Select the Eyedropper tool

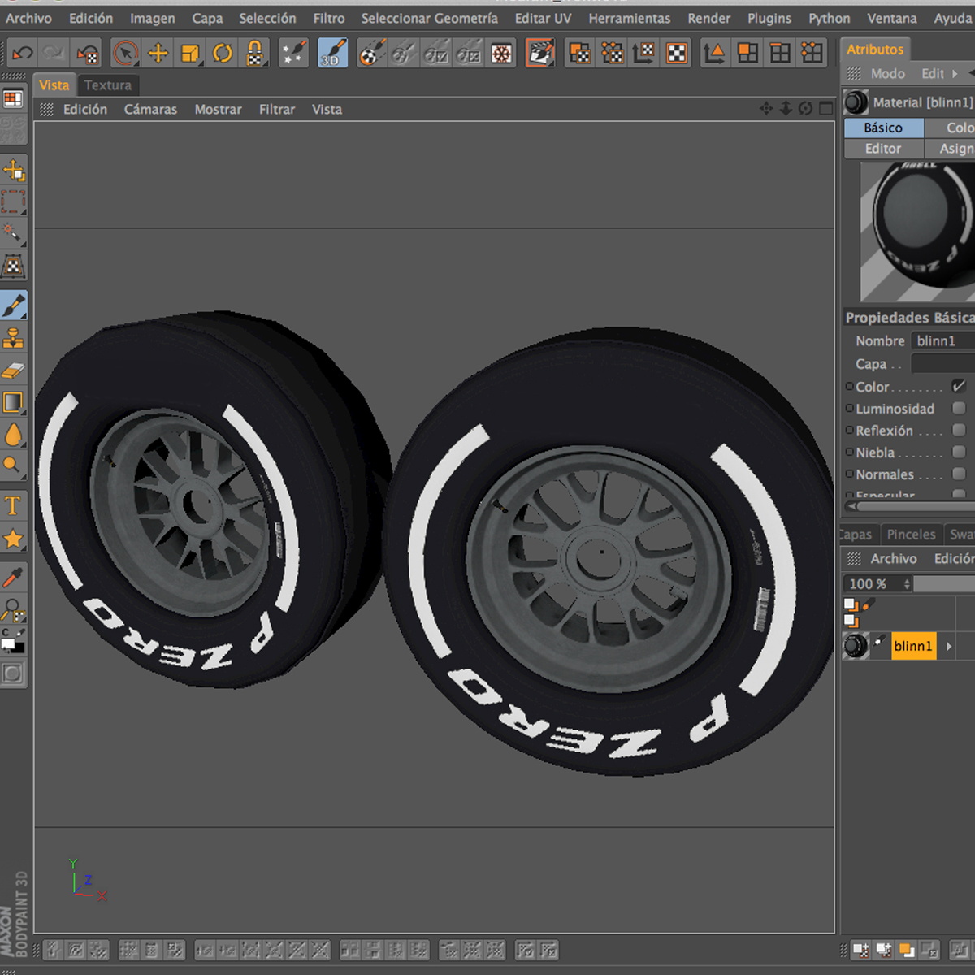pyautogui.click(x=14, y=577)
